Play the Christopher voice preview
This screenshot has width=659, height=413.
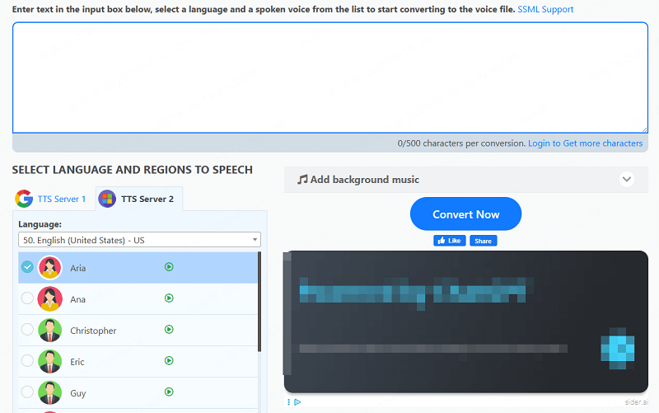(169, 329)
